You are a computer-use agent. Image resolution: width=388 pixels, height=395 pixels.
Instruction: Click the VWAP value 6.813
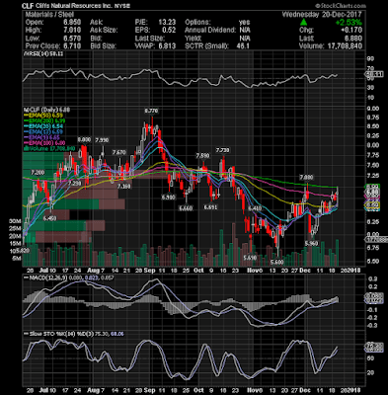pos(167,46)
